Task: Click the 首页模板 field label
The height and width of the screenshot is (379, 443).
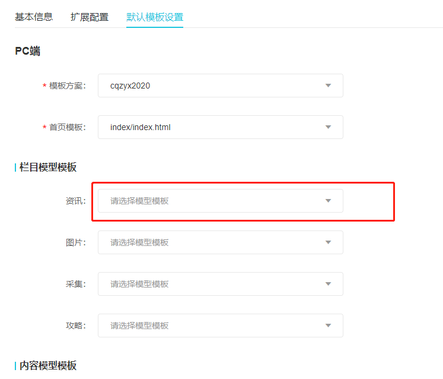Action: tap(67, 127)
